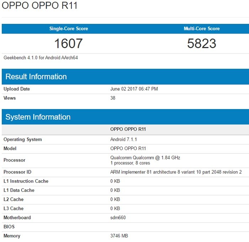
Task: Click the views count 38
Action: click(113, 98)
